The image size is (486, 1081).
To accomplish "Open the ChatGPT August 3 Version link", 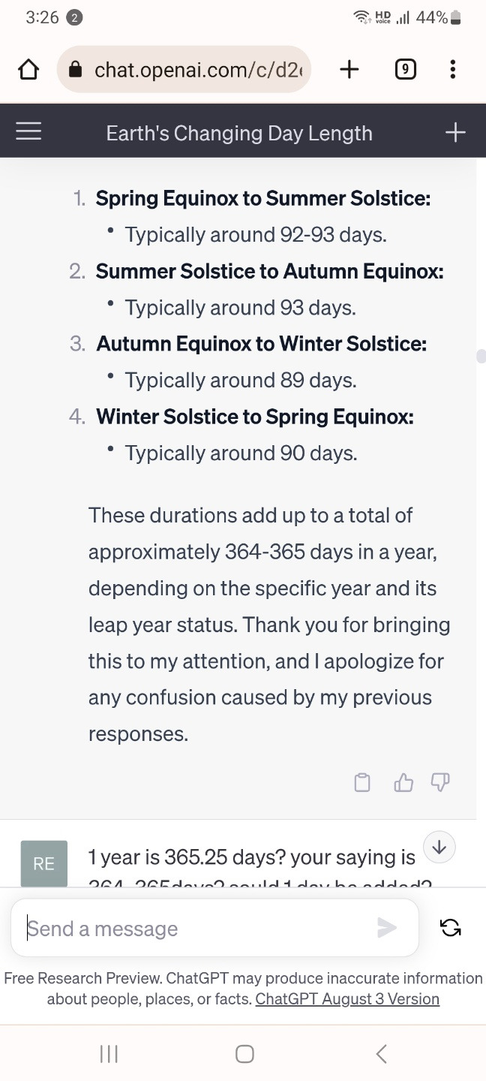I will click(x=347, y=999).
